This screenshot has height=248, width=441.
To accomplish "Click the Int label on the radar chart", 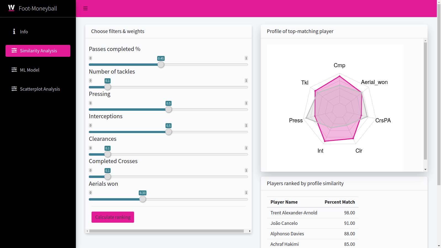I will (320, 151).
